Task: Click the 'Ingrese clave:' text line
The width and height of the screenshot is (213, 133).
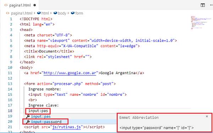Action: pos(44,105)
